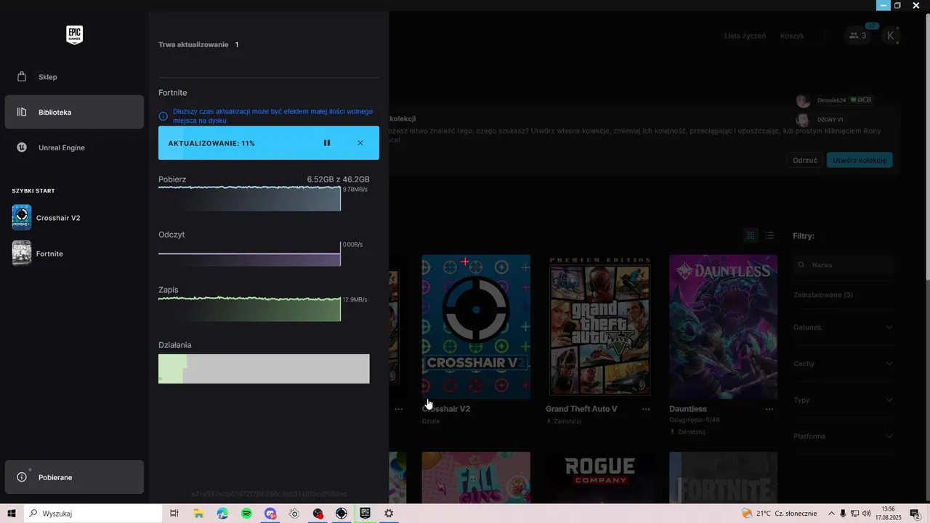Image resolution: width=930 pixels, height=523 pixels.
Task: Open the K profile avatar menu
Action: click(x=891, y=36)
